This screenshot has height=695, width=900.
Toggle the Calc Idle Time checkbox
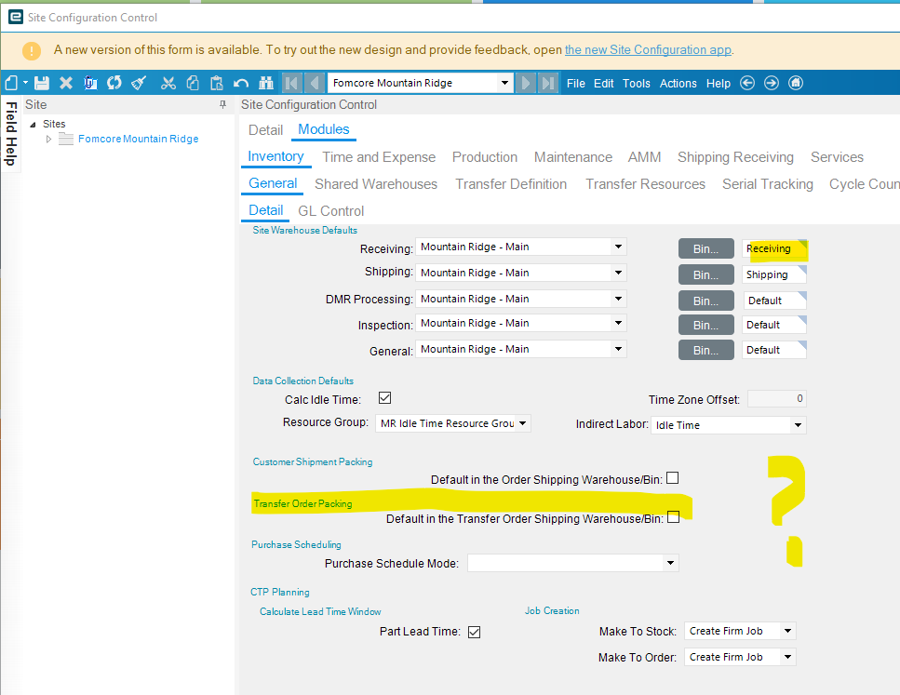pos(384,397)
